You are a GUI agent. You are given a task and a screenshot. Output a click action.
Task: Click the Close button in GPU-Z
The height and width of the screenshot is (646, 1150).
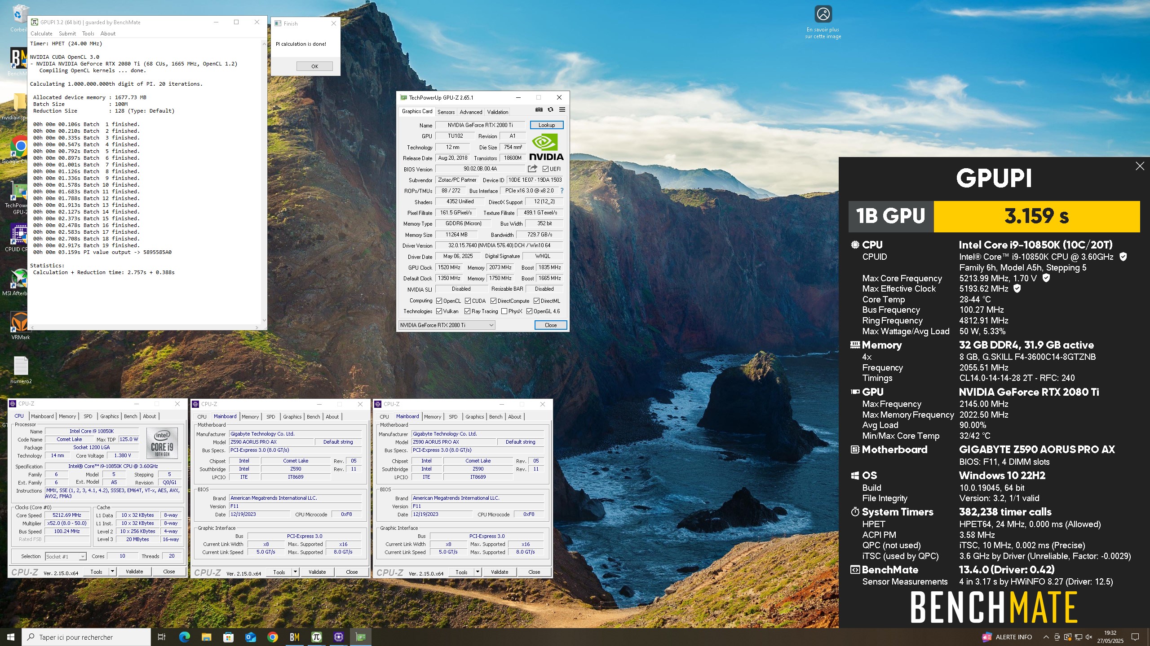(x=551, y=325)
